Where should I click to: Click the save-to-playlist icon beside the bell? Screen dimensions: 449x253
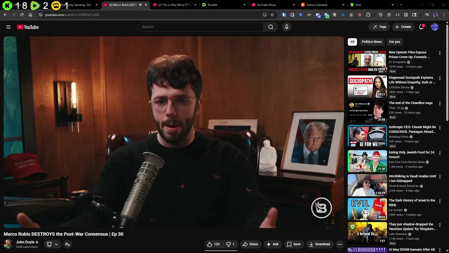67,244
